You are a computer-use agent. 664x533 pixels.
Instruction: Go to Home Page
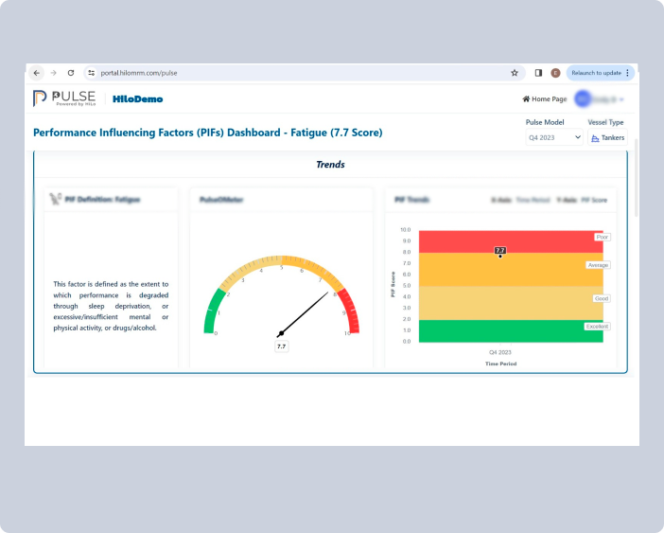(x=545, y=99)
